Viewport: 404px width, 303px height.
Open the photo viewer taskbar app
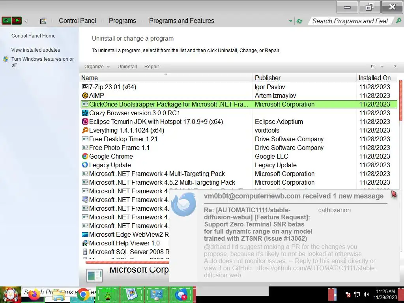(x=132, y=294)
